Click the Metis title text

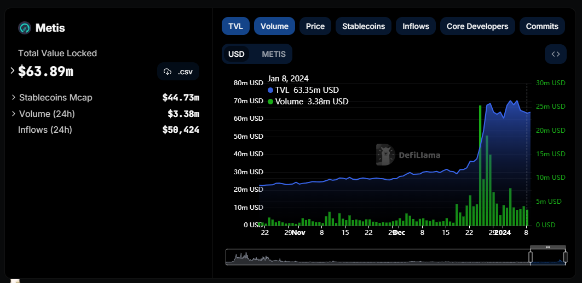tap(50, 28)
